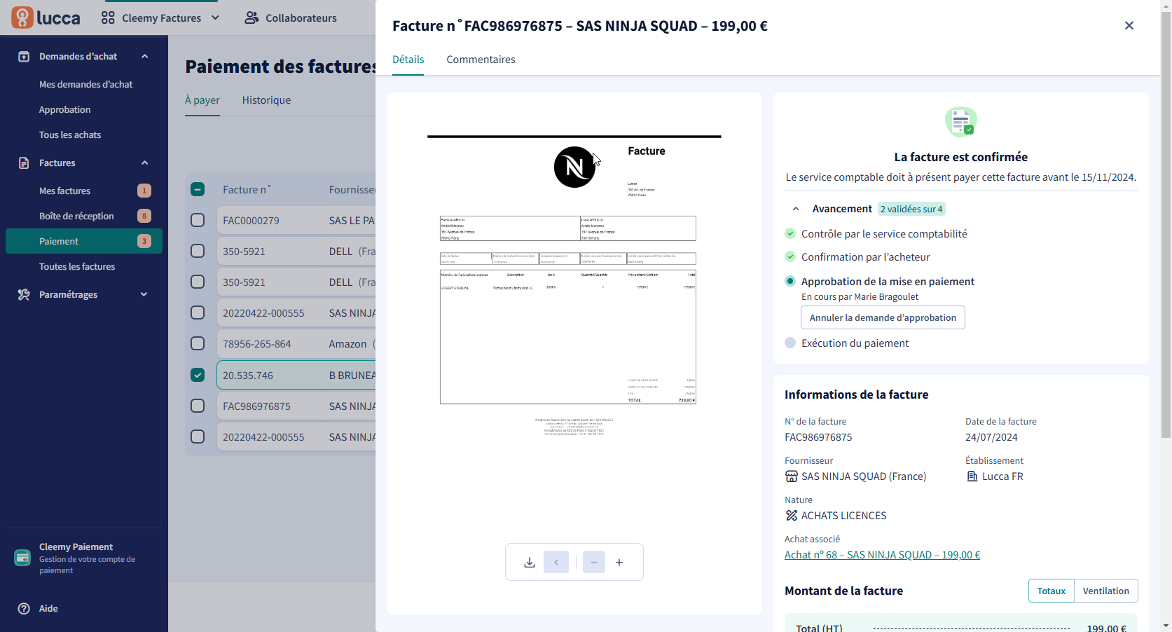This screenshot has height=632, width=1172.
Task: Select the Totaux view
Action: [x=1051, y=591]
